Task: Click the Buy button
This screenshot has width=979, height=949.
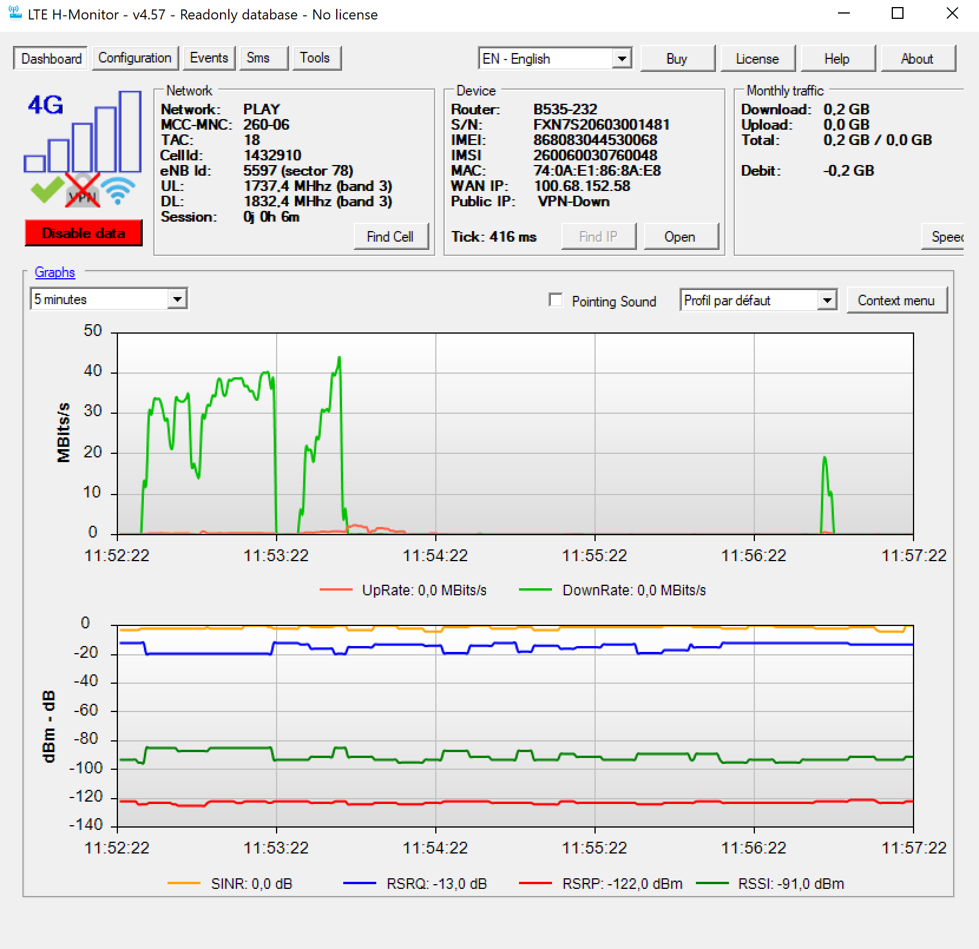Action: (677, 58)
